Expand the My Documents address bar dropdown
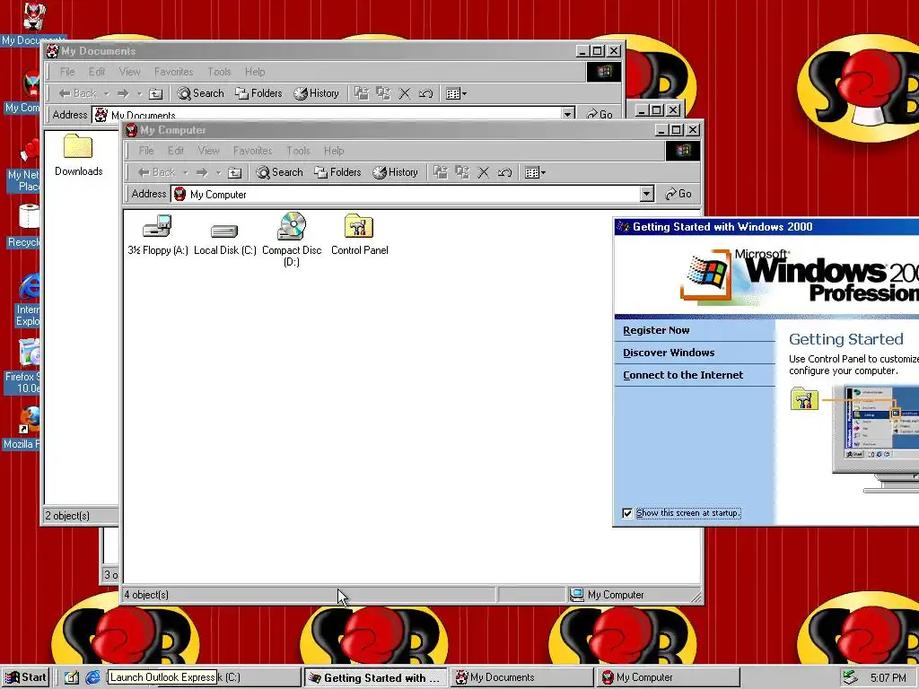Image resolution: width=919 pixels, height=689 pixels. (567, 114)
